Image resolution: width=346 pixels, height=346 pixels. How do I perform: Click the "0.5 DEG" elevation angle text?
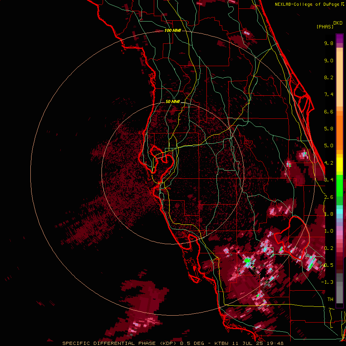pyautogui.click(x=191, y=343)
